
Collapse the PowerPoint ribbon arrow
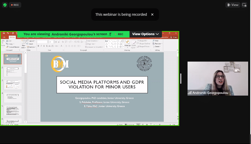[177, 50]
